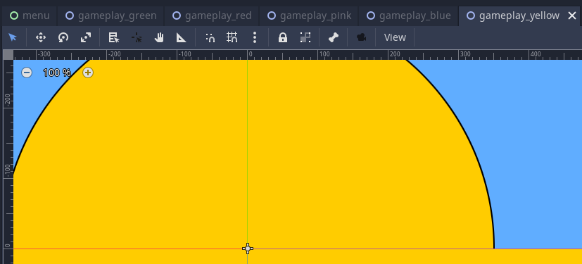
Task: Activate the Move Mode tool
Action: pyautogui.click(x=40, y=37)
